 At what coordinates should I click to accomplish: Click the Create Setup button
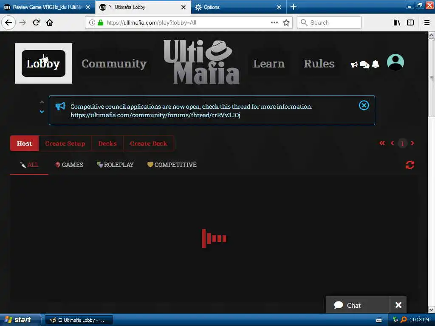65,143
